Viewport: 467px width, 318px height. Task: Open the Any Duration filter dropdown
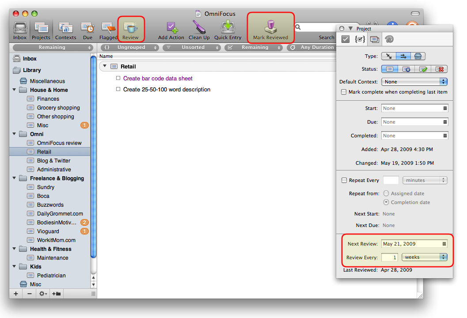coord(311,48)
